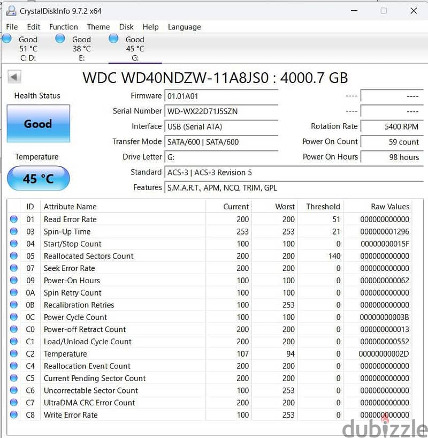Select the G: disk status orb

tap(113, 39)
